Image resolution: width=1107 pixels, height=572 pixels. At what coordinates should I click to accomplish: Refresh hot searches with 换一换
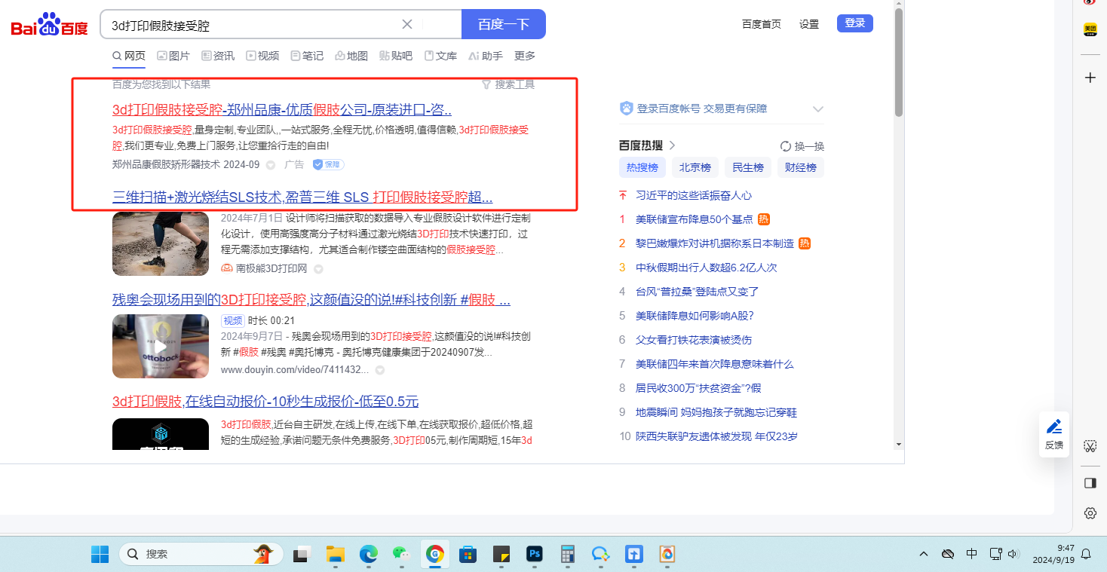802,146
